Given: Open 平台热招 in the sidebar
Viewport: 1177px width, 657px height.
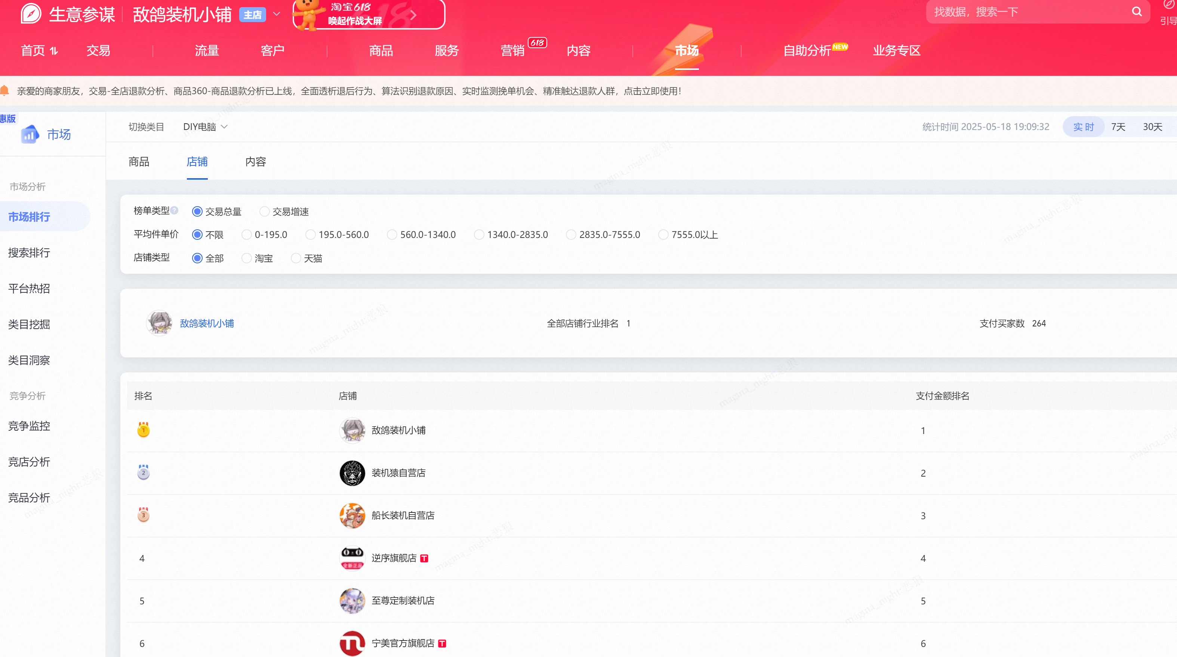Looking at the screenshot, I should (29, 289).
